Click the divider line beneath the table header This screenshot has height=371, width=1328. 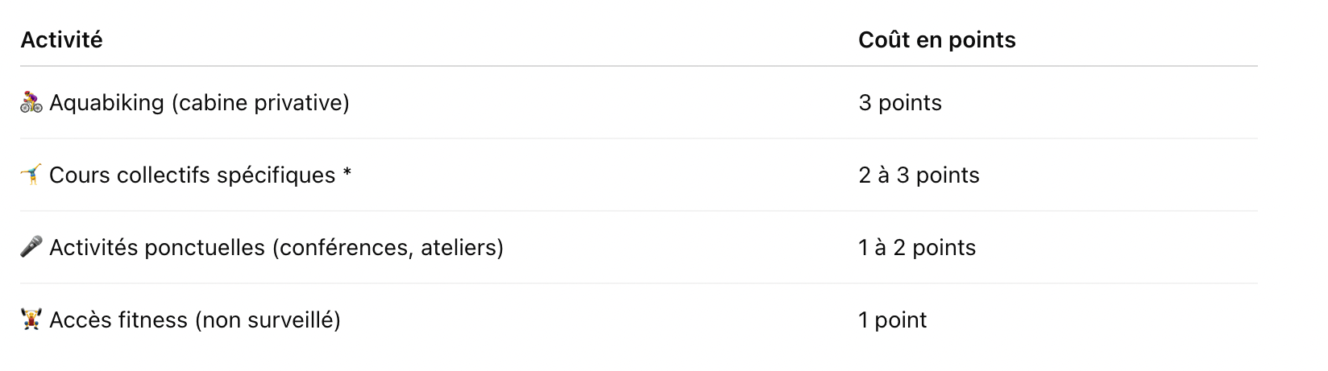[x=638, y=66]
